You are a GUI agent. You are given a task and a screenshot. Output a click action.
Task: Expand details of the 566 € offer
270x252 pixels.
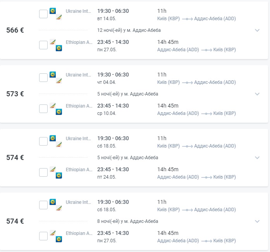pos(257,30)
